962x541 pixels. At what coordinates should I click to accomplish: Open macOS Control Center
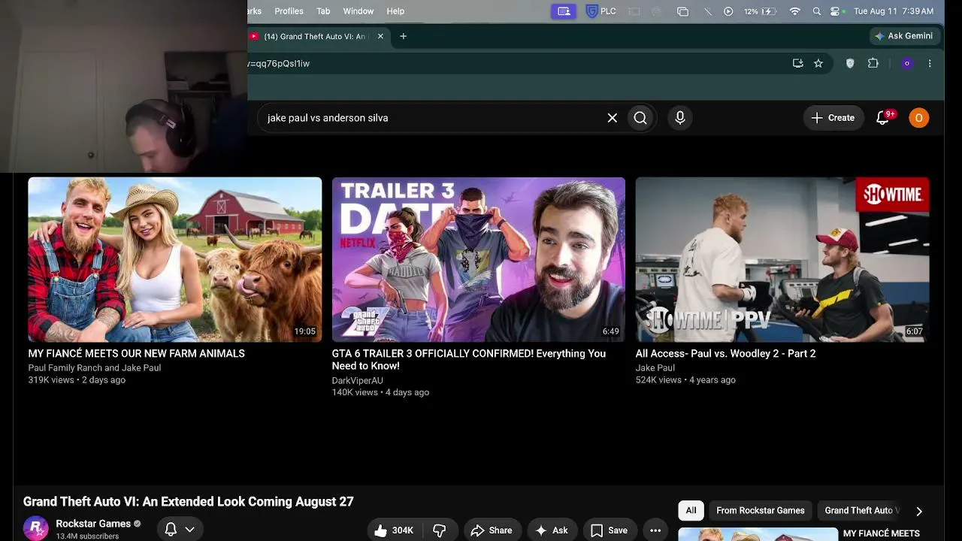click(835, 11)
